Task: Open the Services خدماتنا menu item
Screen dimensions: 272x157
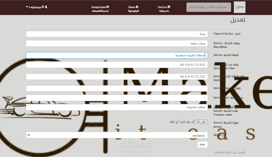Action: coord(164,9)
